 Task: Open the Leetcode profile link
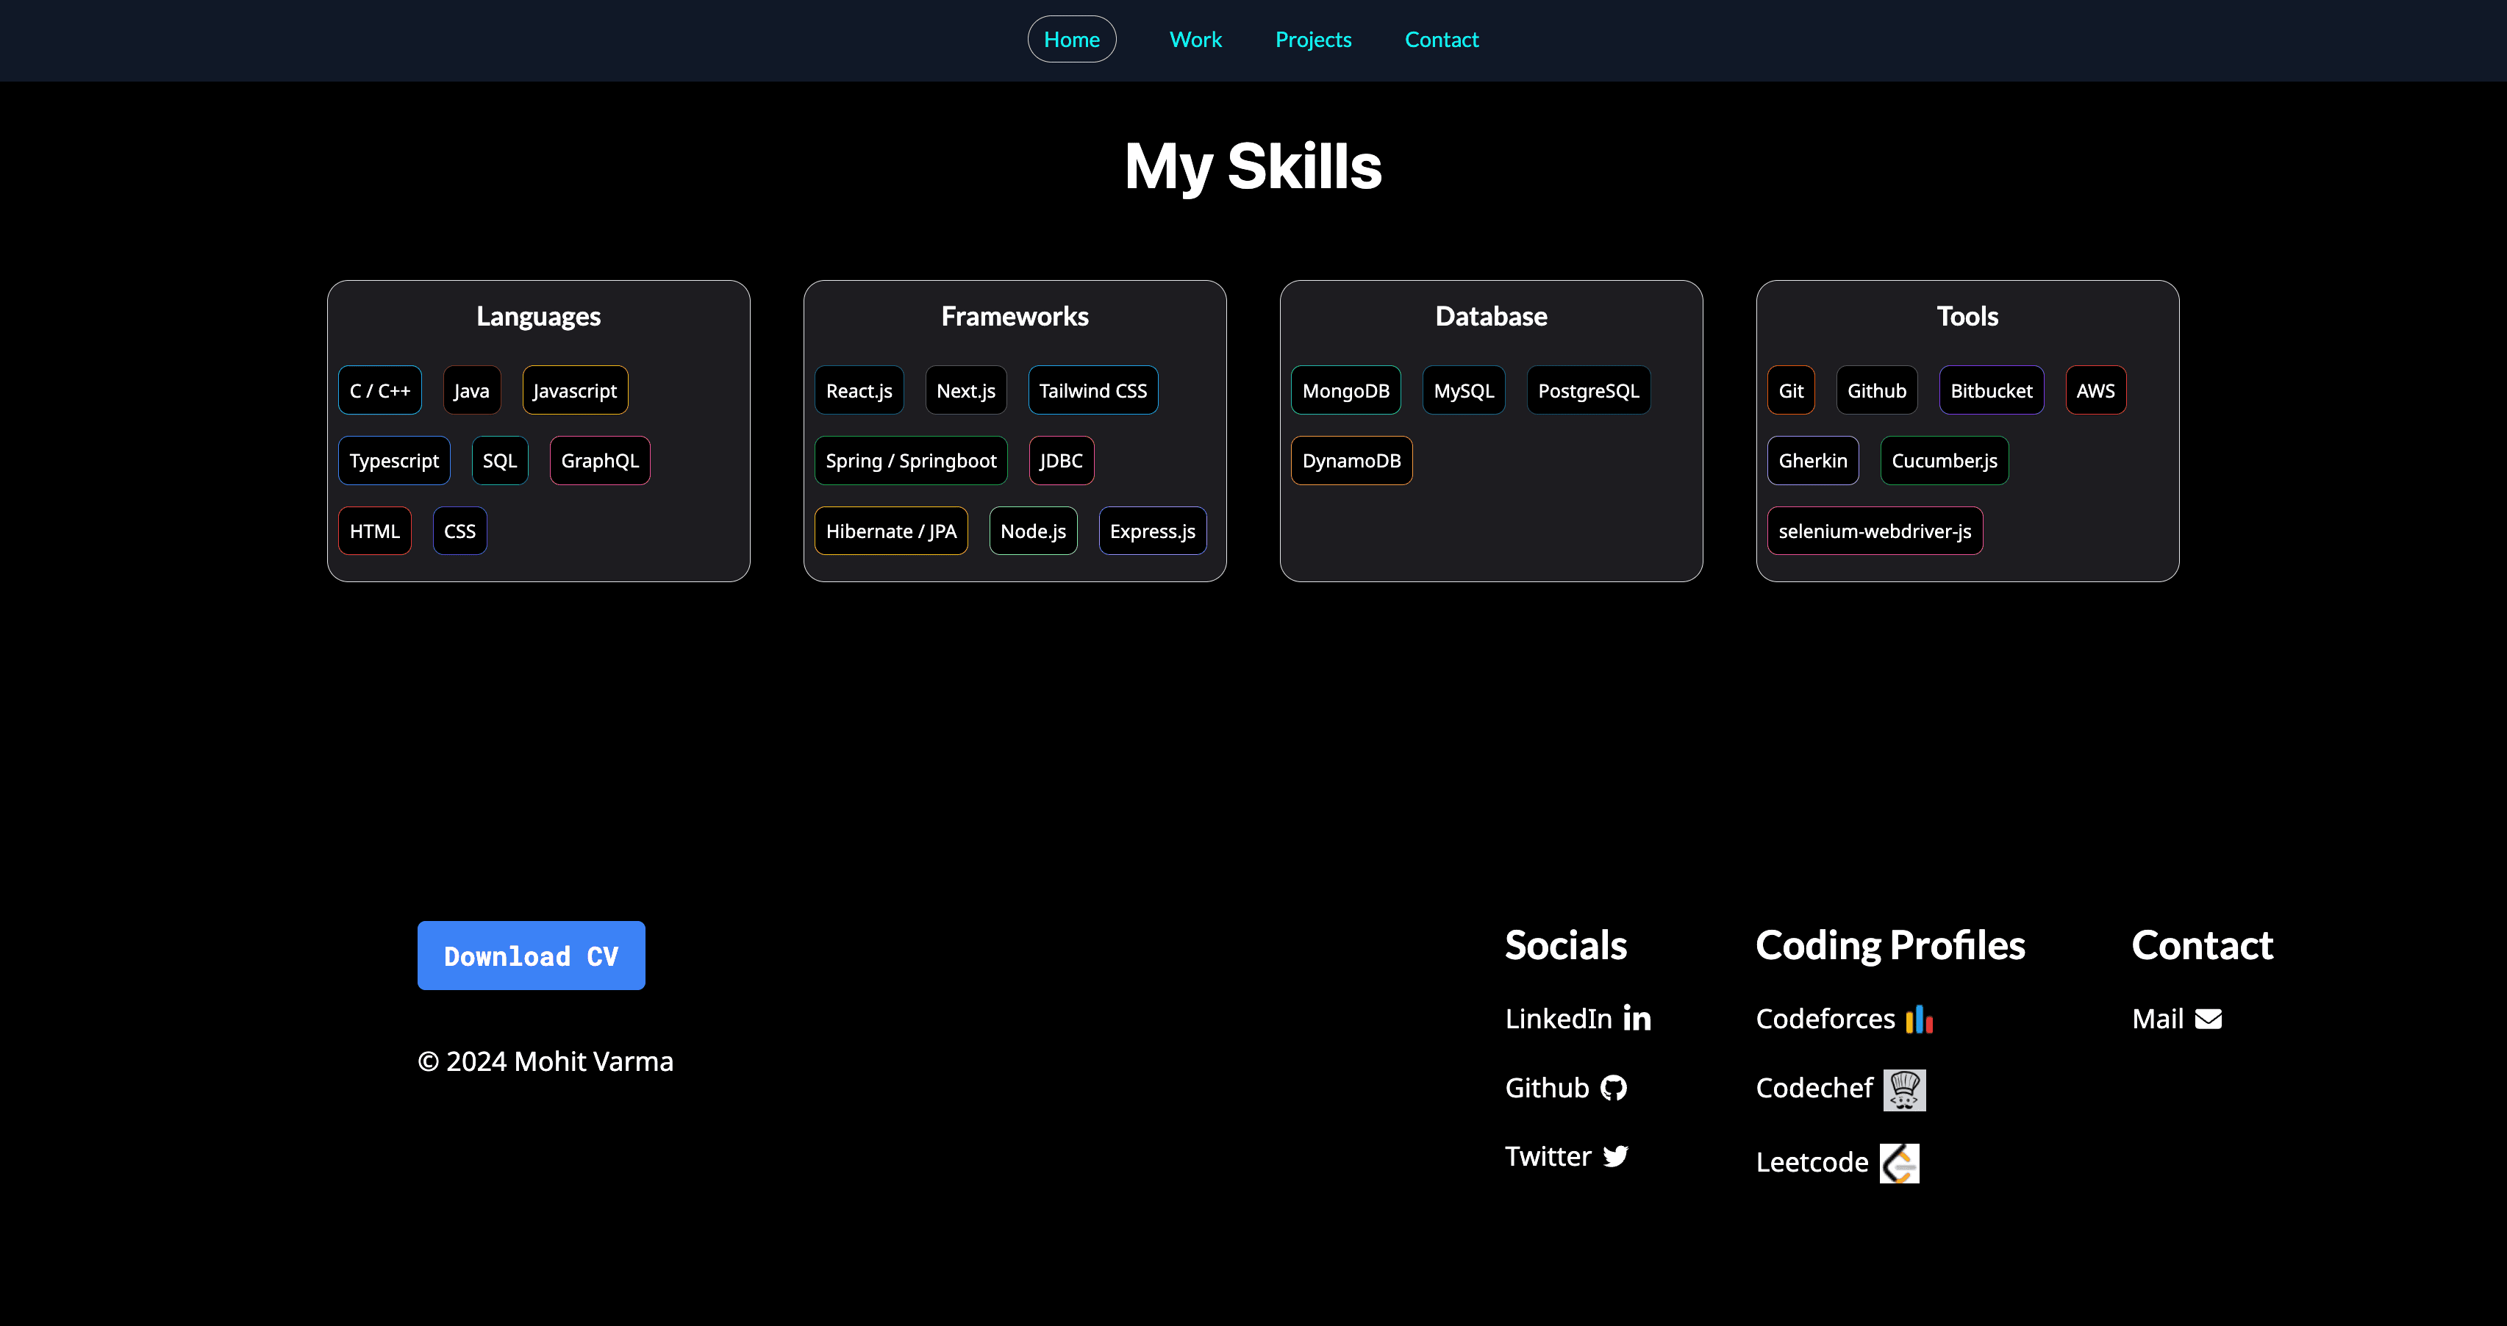tap(1837, 1163)
